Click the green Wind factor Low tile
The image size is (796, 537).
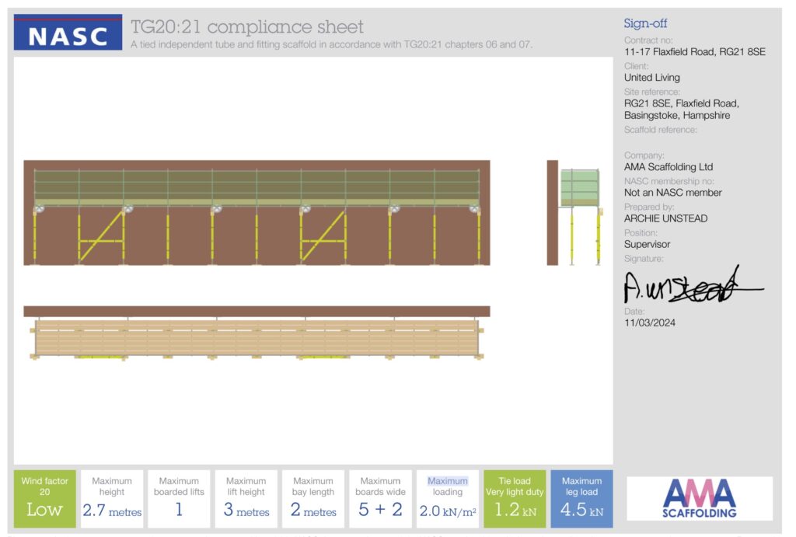click(x=44, y=498)
